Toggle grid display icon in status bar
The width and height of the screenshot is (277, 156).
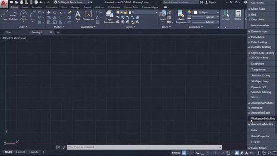[184, 153]
